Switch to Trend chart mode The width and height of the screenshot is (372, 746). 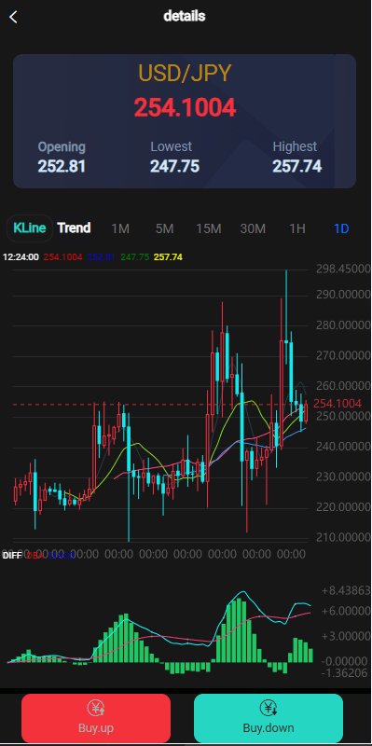[x=74, y=228]
